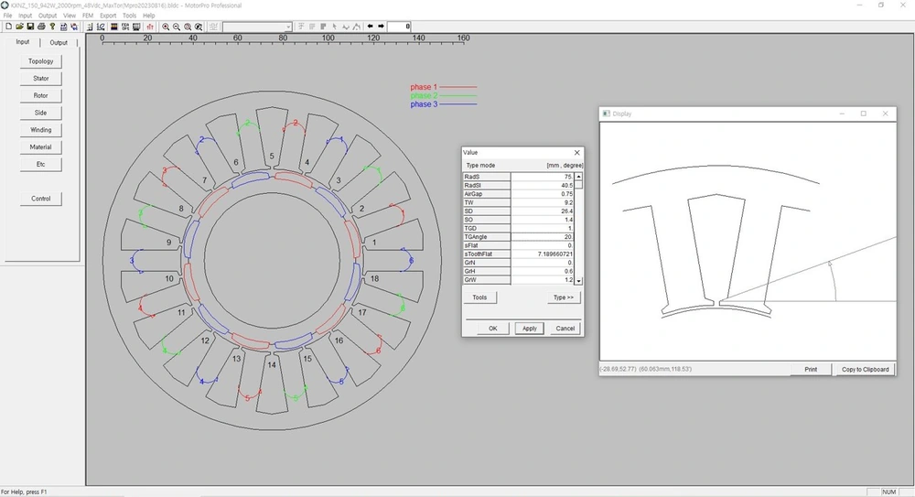Click the TGD parameter label
The image size is (915, 497).
tap(487, 228)
